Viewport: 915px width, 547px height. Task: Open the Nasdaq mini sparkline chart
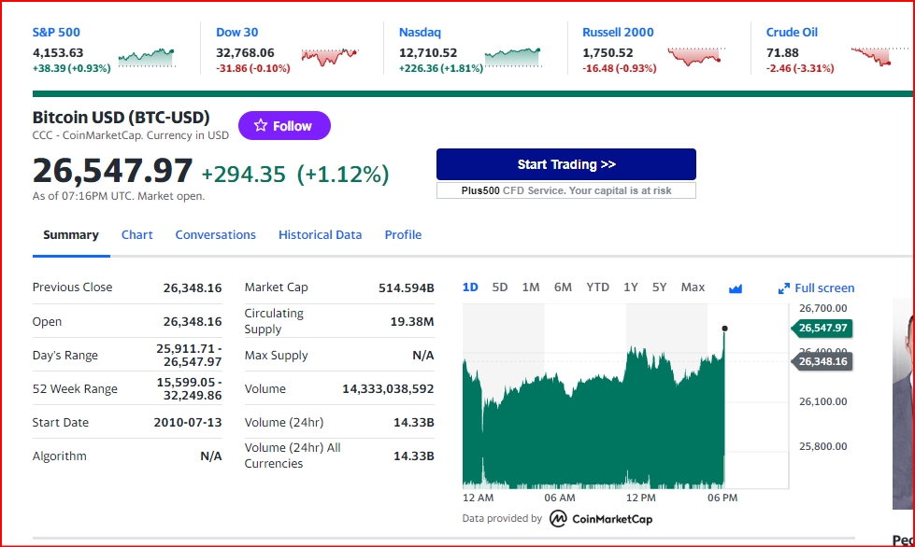pos(513,58)
